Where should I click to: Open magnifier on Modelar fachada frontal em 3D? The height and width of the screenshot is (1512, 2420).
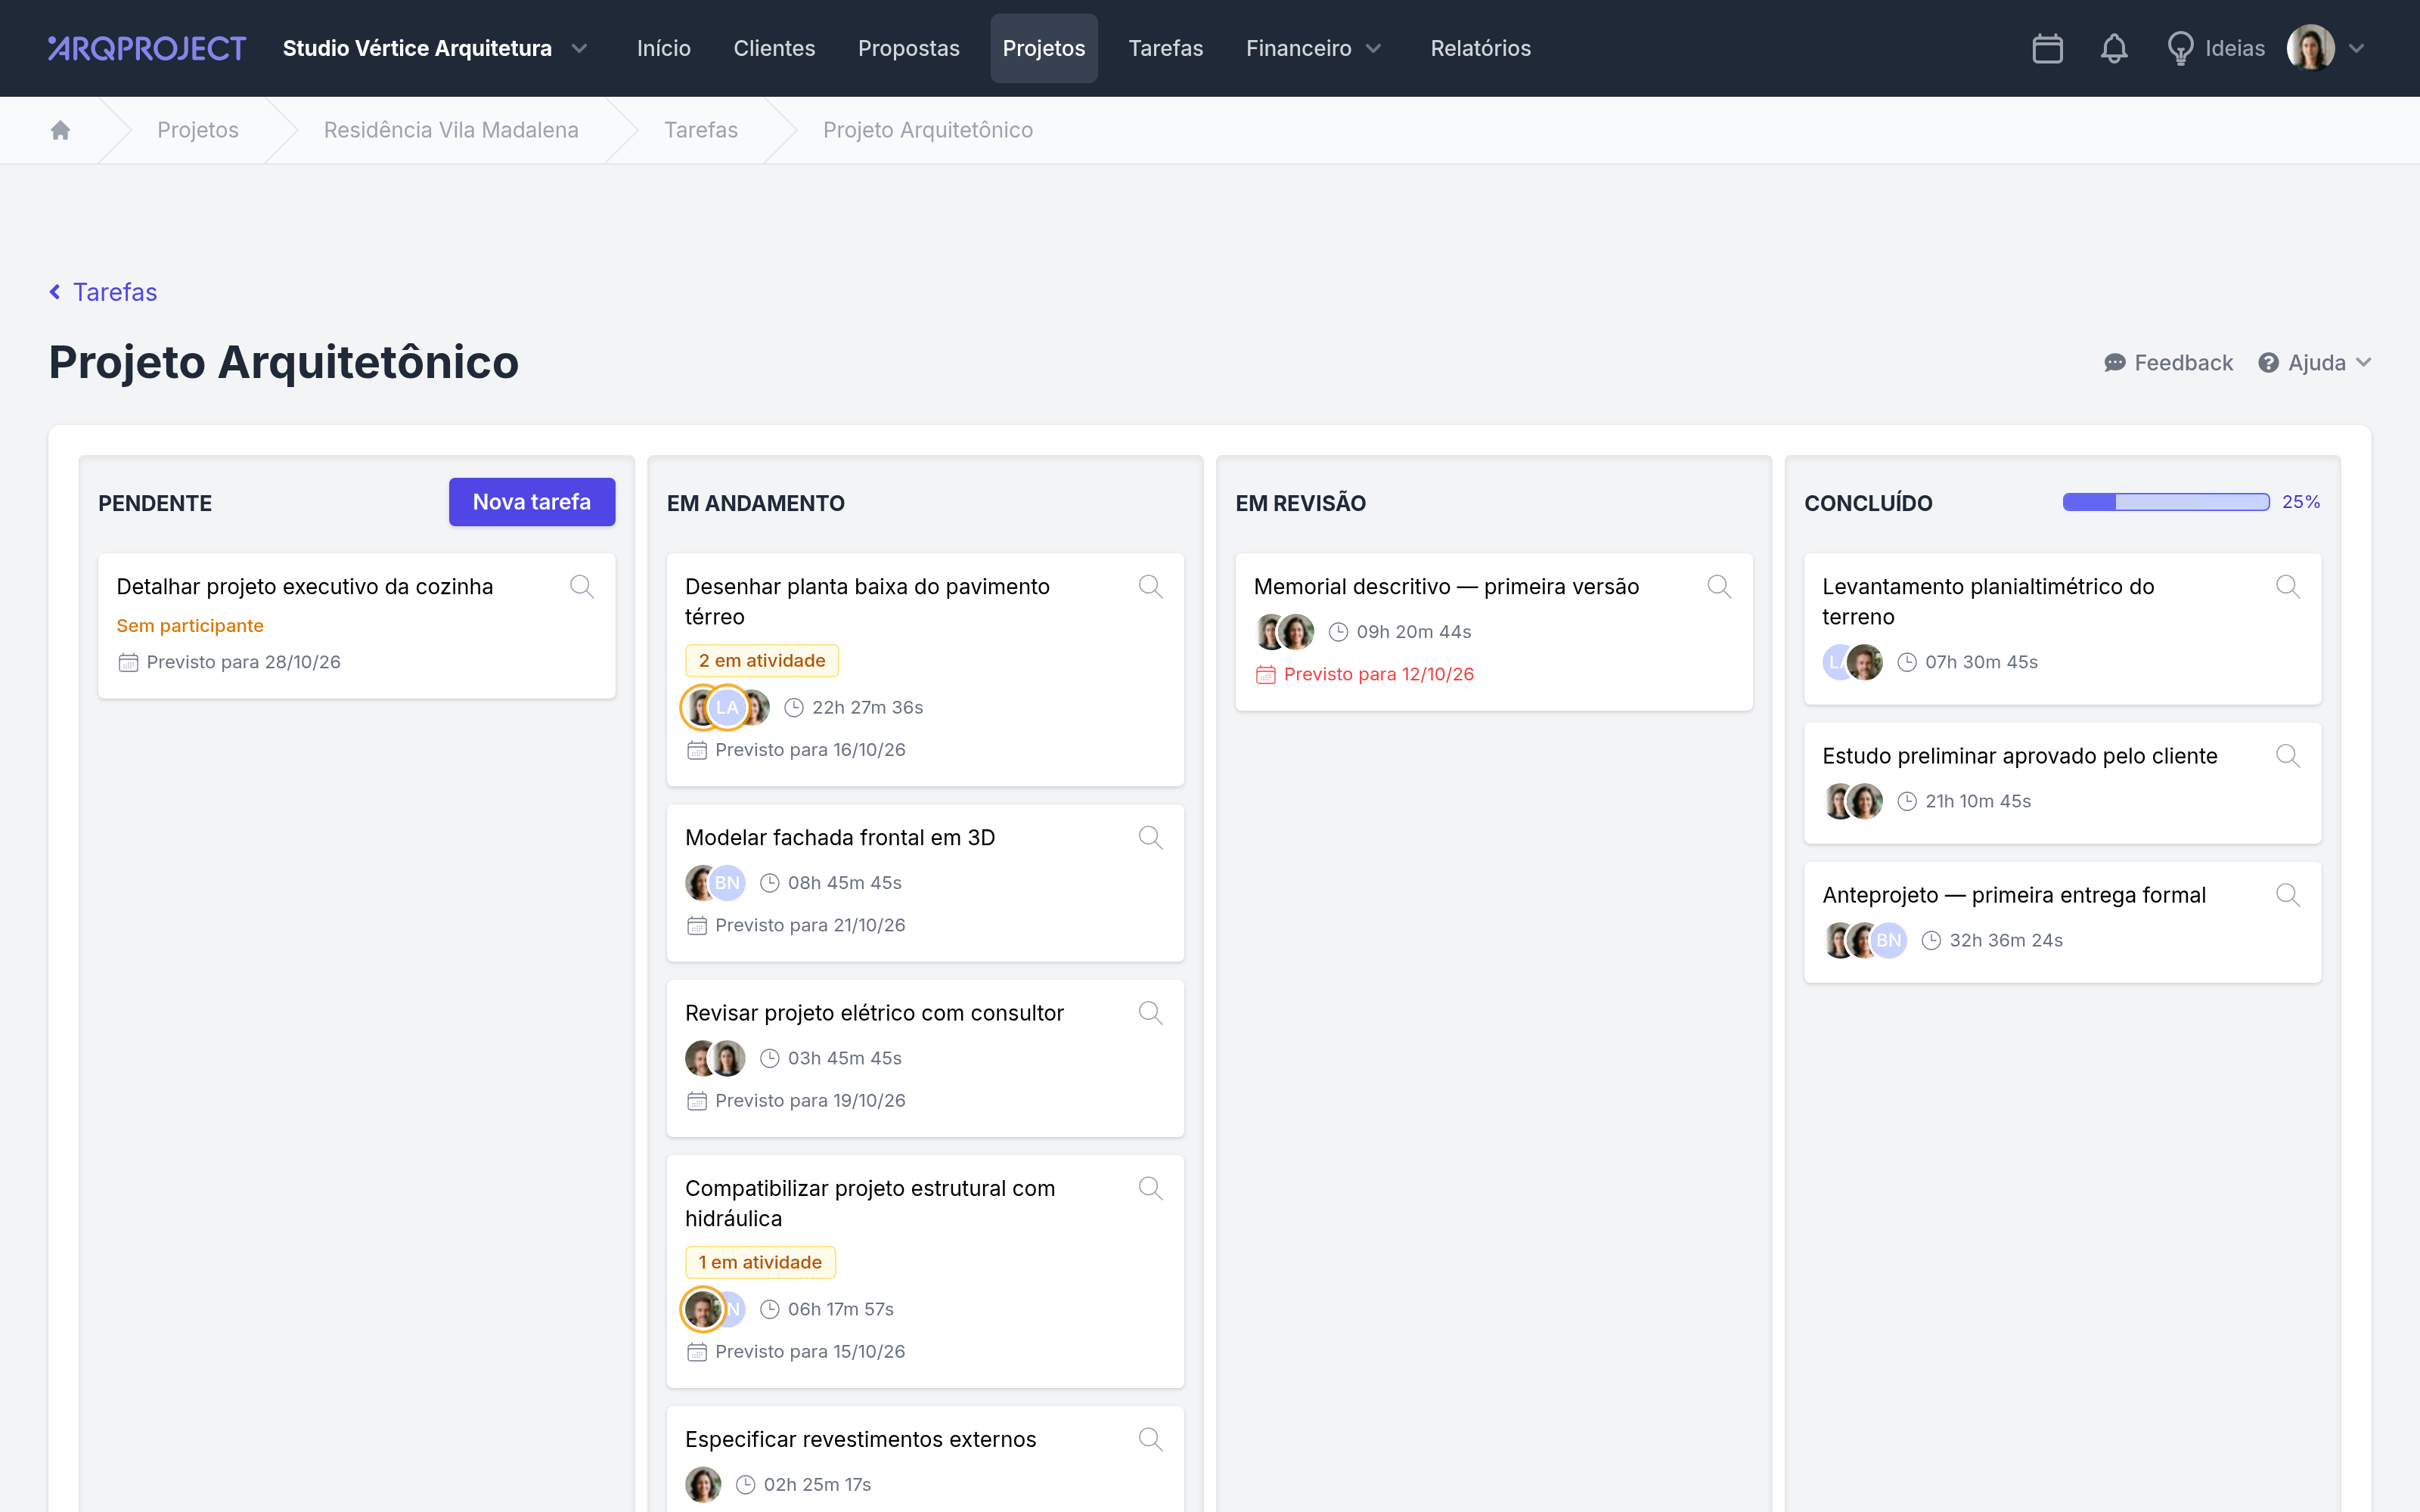1150,837
